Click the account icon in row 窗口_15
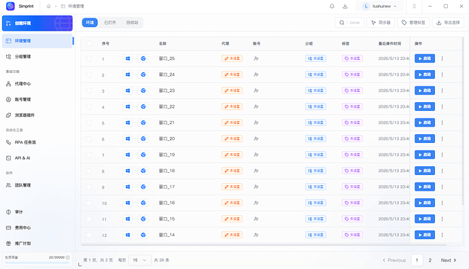The height and width of the screenshot is (269, 469). [x=256, y=219]
